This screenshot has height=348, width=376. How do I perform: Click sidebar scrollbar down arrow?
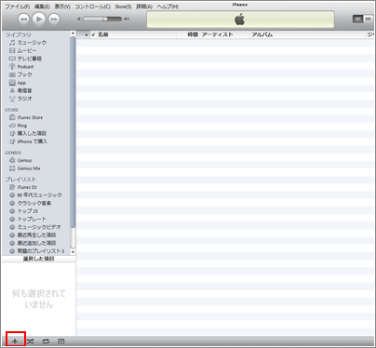(x=73, y=252)
